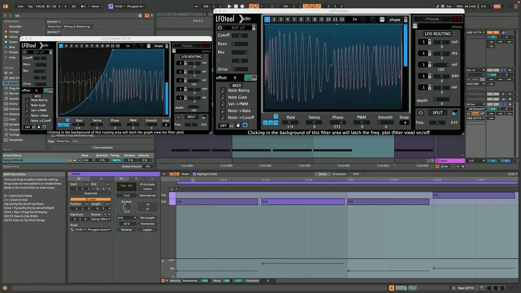Click the split band icon in LFOTool/Main

(x=455, y=113)
